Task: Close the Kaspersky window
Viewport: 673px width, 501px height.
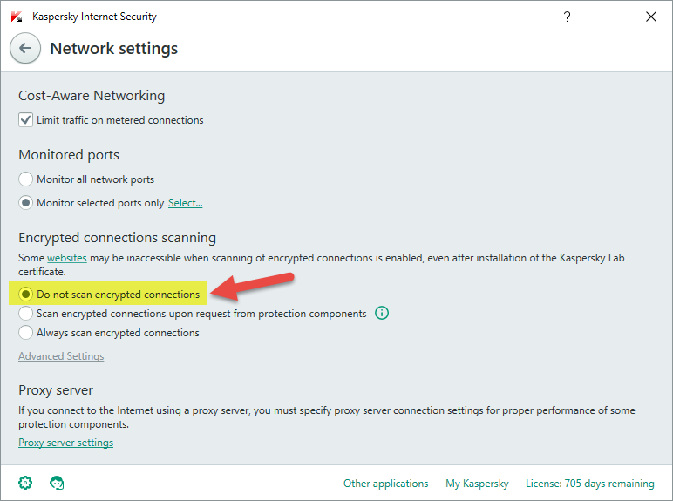Action: coord(650,17)
